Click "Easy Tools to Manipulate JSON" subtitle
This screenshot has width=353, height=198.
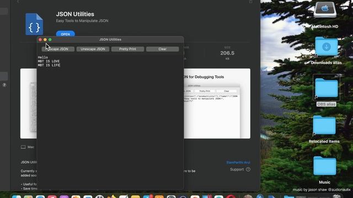(82, 21)
